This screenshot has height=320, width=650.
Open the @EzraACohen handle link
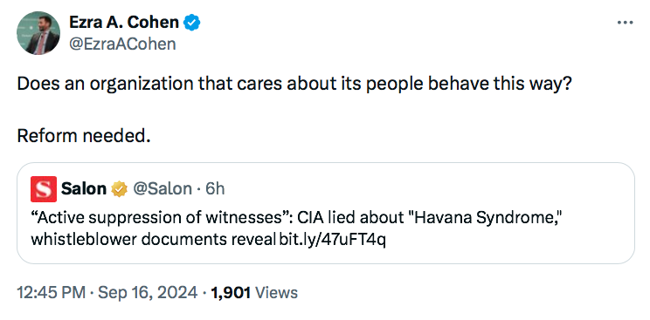122,44
